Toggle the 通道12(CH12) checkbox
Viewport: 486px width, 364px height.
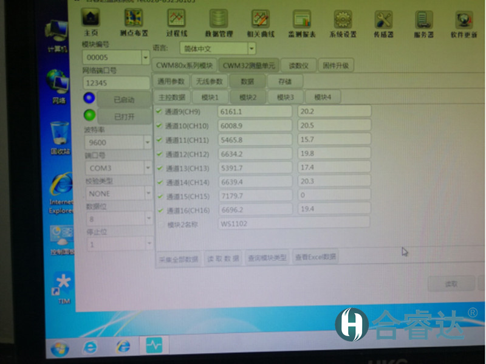pyautogui.click(x=160, y=154)
